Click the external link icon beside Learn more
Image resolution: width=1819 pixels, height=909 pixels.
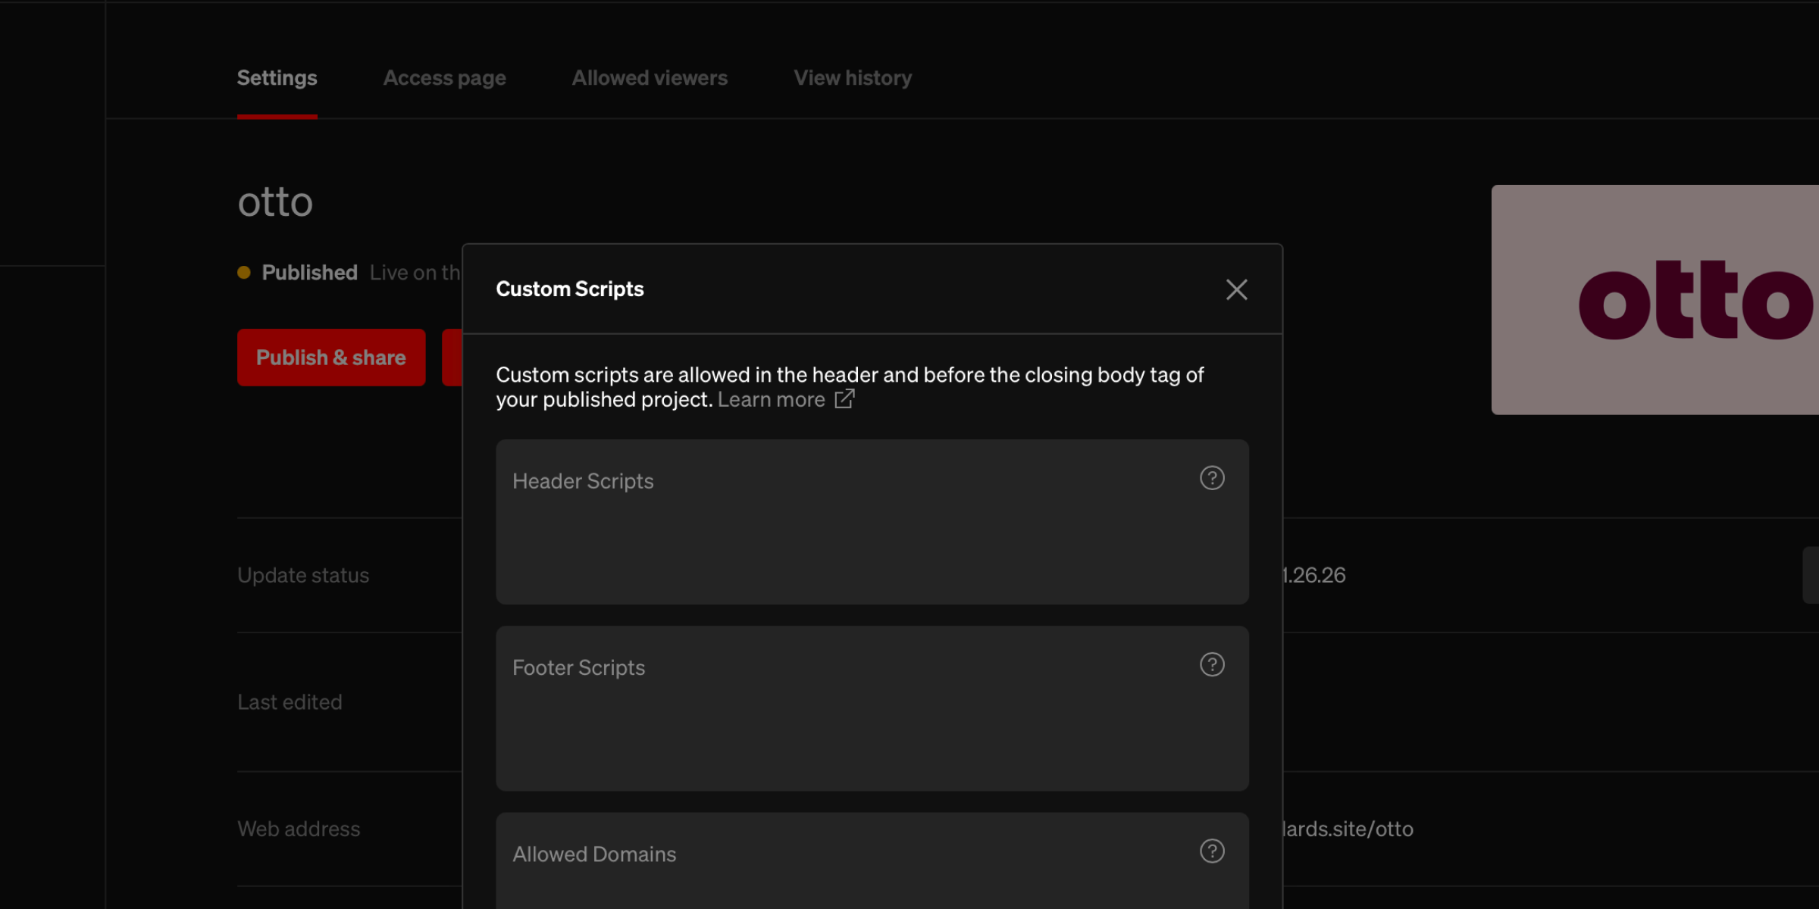(844, 399)
